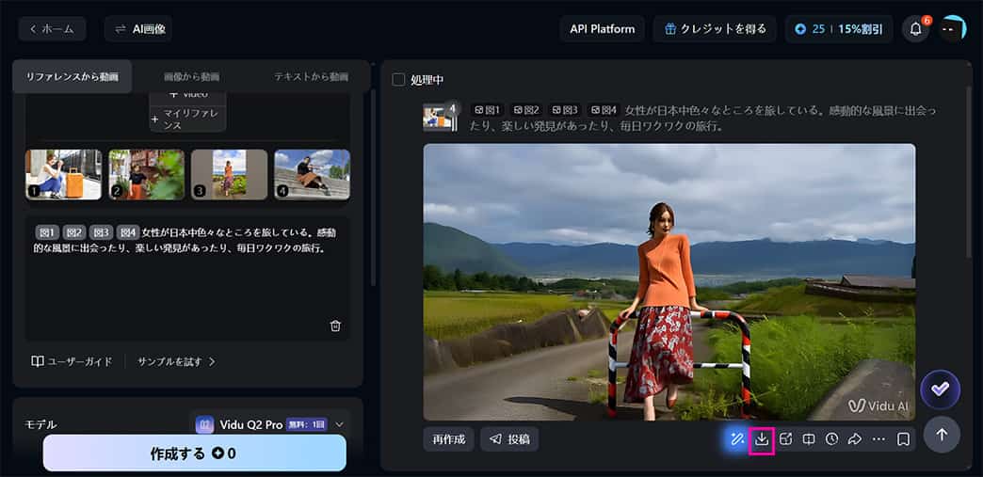The height and width of the screenshot is (477, 983).
Task: Open the user profile avatar
Action: pos(954,29)
